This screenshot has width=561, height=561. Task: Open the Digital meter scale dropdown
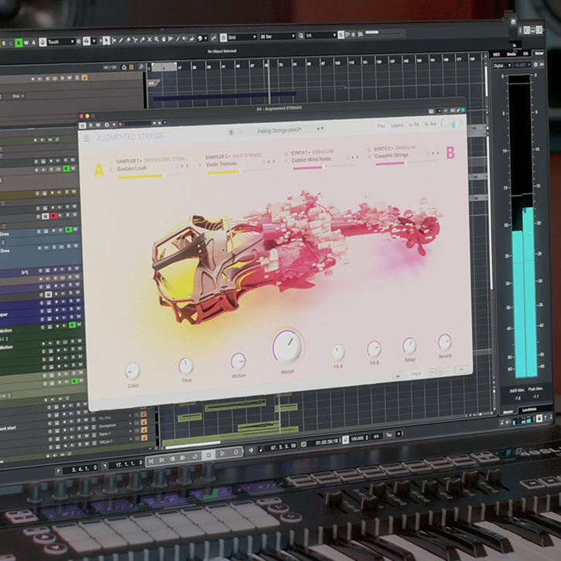pyautogui.click(x=502, y=66)
